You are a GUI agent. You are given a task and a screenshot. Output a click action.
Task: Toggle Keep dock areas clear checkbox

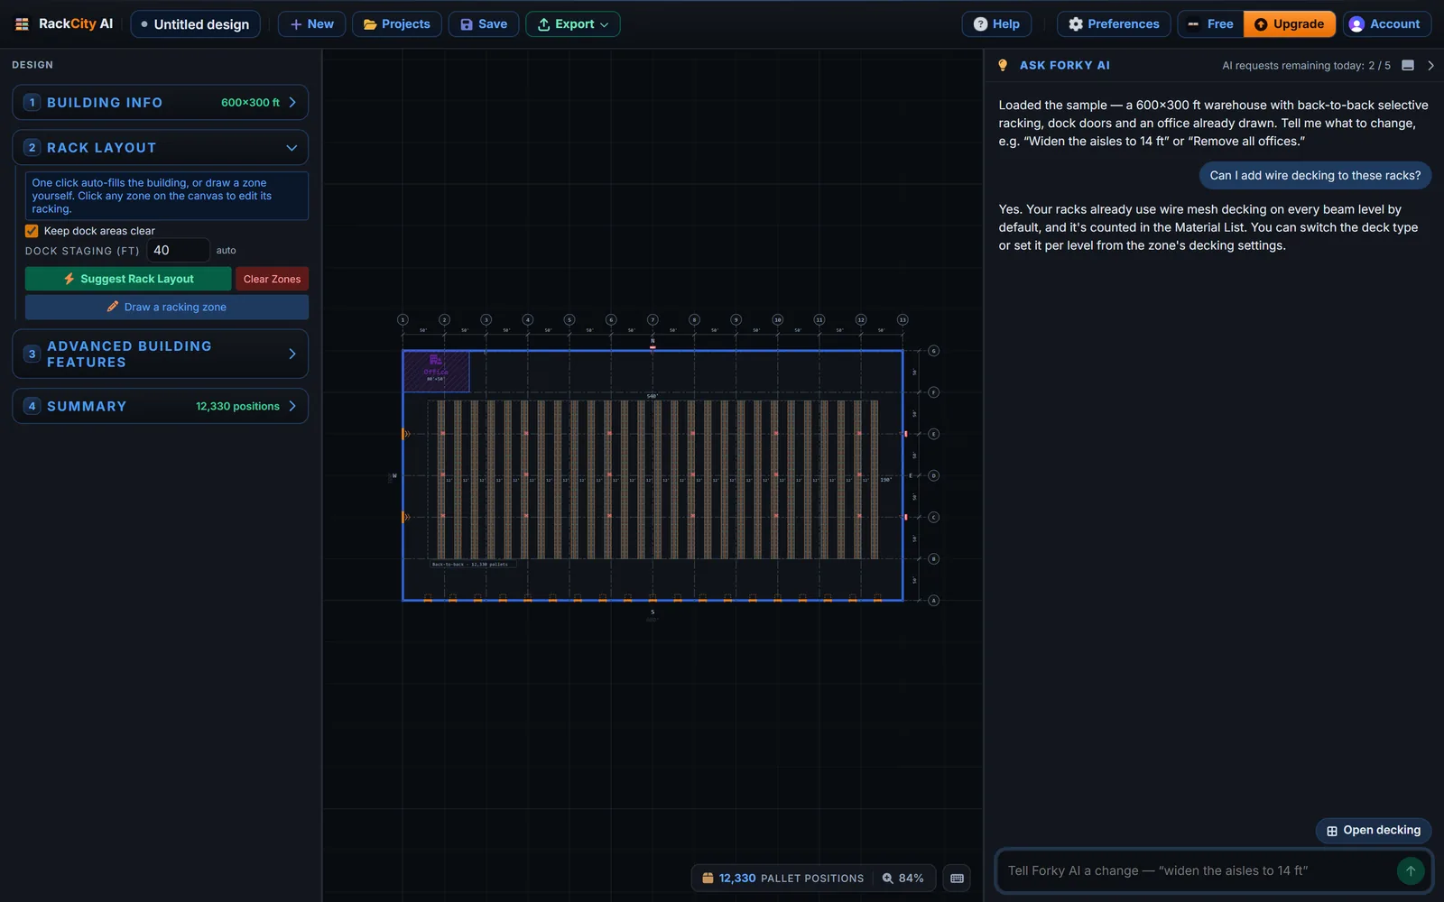[x=32, y=231]
